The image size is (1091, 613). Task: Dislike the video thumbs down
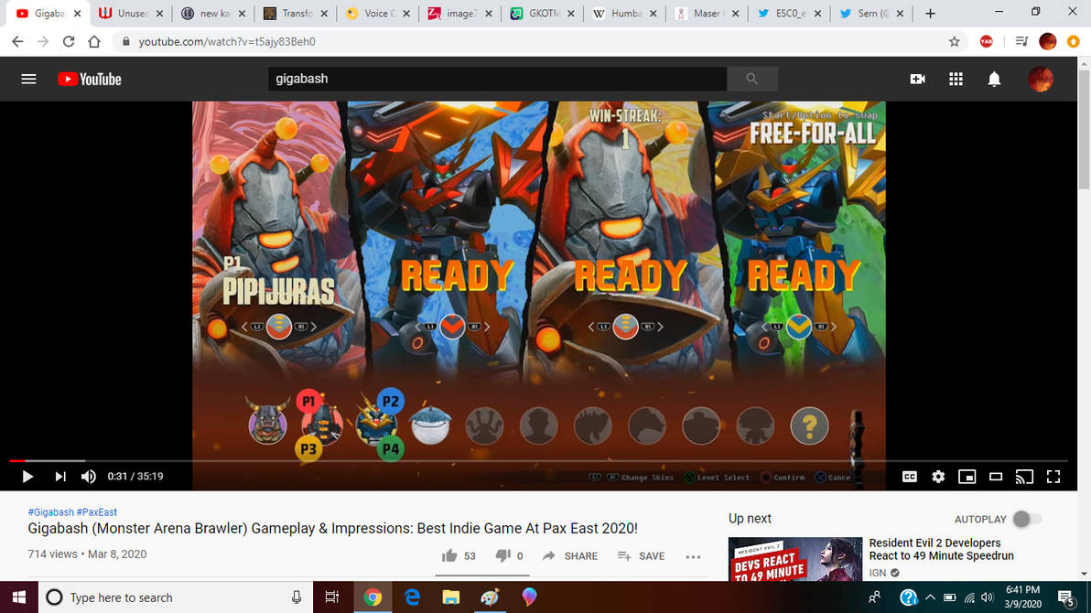click(502, 555)
